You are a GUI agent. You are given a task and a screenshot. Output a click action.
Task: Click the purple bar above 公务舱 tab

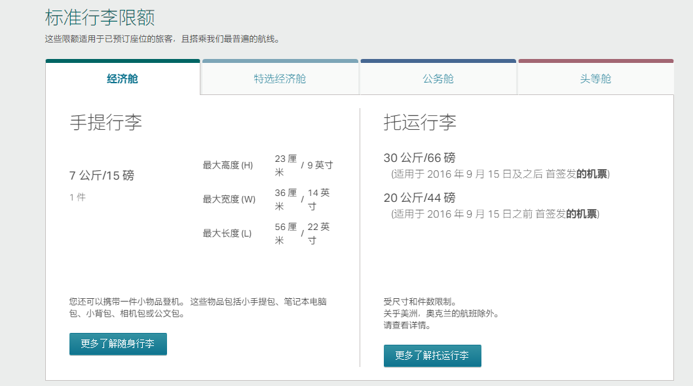[x=438, y=60]
